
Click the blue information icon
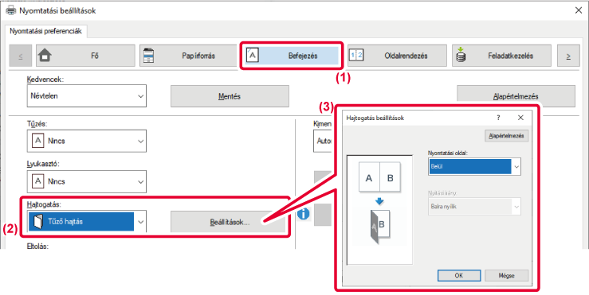(303, 214)
